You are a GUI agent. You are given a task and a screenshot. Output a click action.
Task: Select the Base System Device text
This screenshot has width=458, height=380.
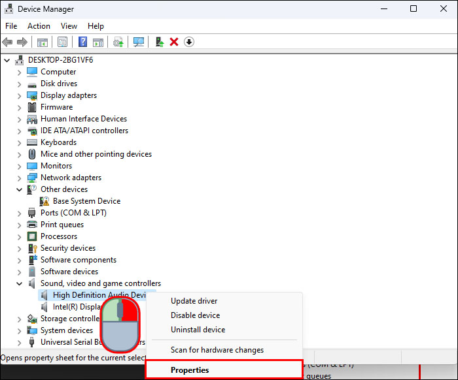pos(87,201)
